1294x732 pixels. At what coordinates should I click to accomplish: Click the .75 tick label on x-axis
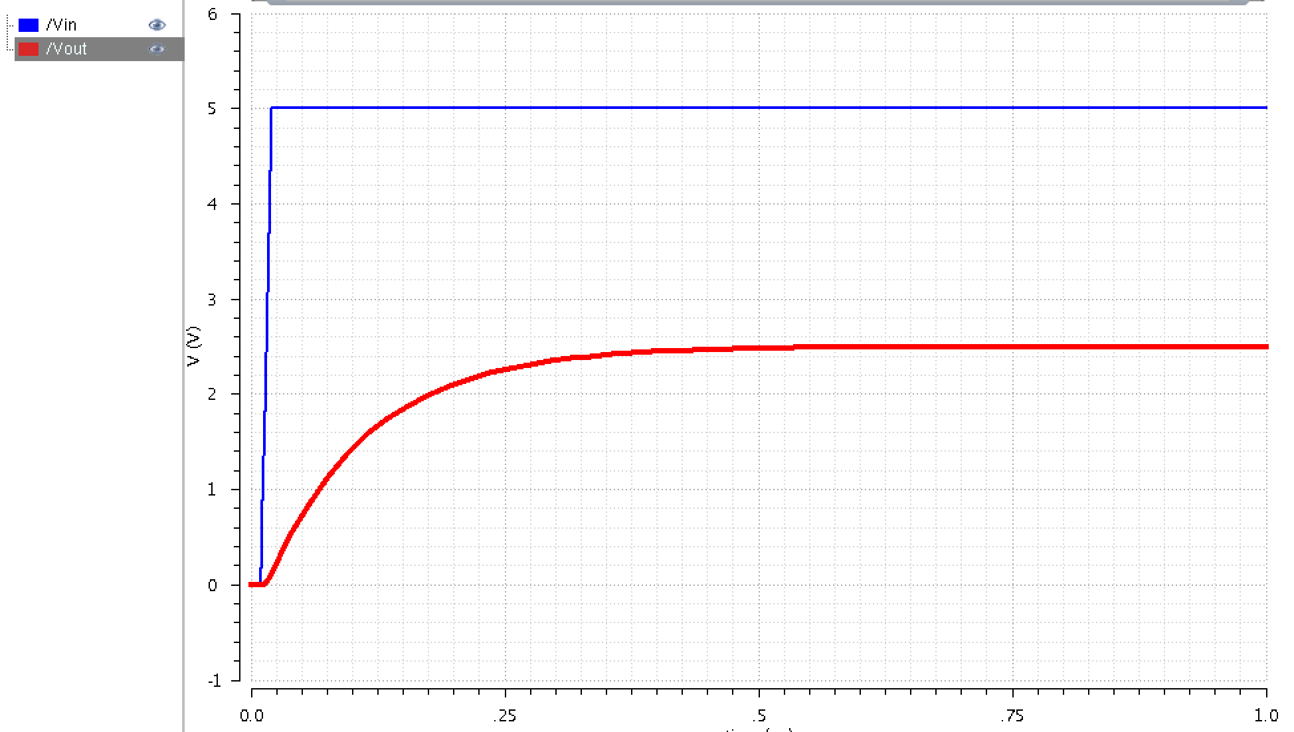tap(1012, 716)
